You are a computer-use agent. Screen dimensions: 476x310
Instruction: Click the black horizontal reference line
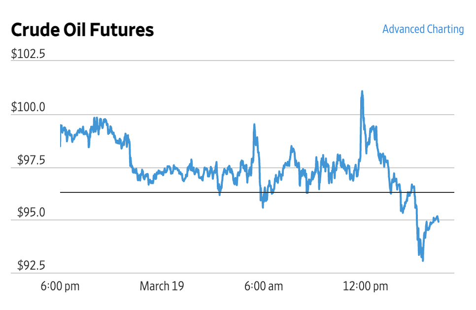point(148,192)
